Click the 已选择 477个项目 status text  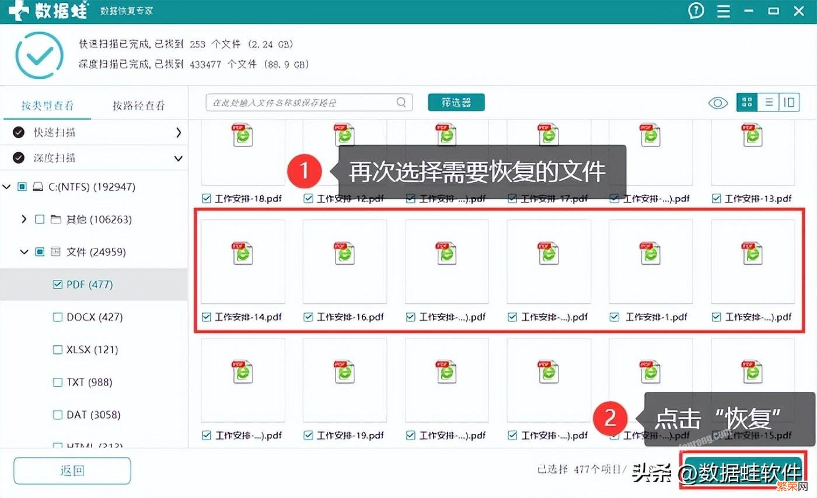pos(581,469)
